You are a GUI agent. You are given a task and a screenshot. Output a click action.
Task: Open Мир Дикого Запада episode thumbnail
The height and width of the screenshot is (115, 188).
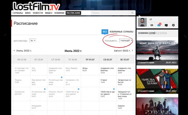[x=157, y=52]
